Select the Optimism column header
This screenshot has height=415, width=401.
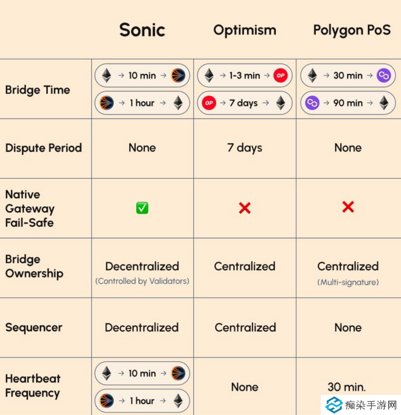(245, 30)
